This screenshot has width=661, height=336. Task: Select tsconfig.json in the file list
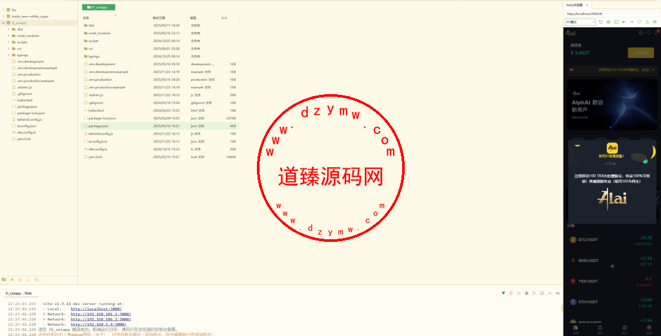160,141
